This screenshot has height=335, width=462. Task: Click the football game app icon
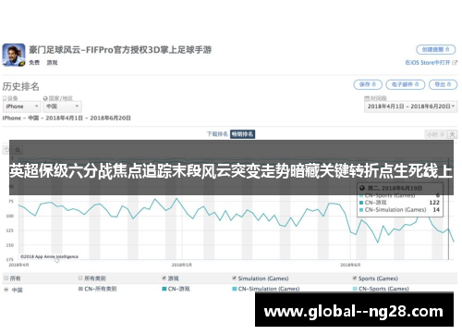pos(14,55)
